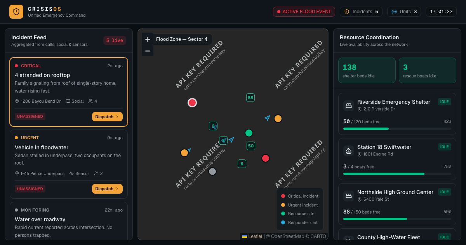466x245 pixels.
Task: Select the white-ringed red critical marker on the map
Action: [x=192, y=103]
